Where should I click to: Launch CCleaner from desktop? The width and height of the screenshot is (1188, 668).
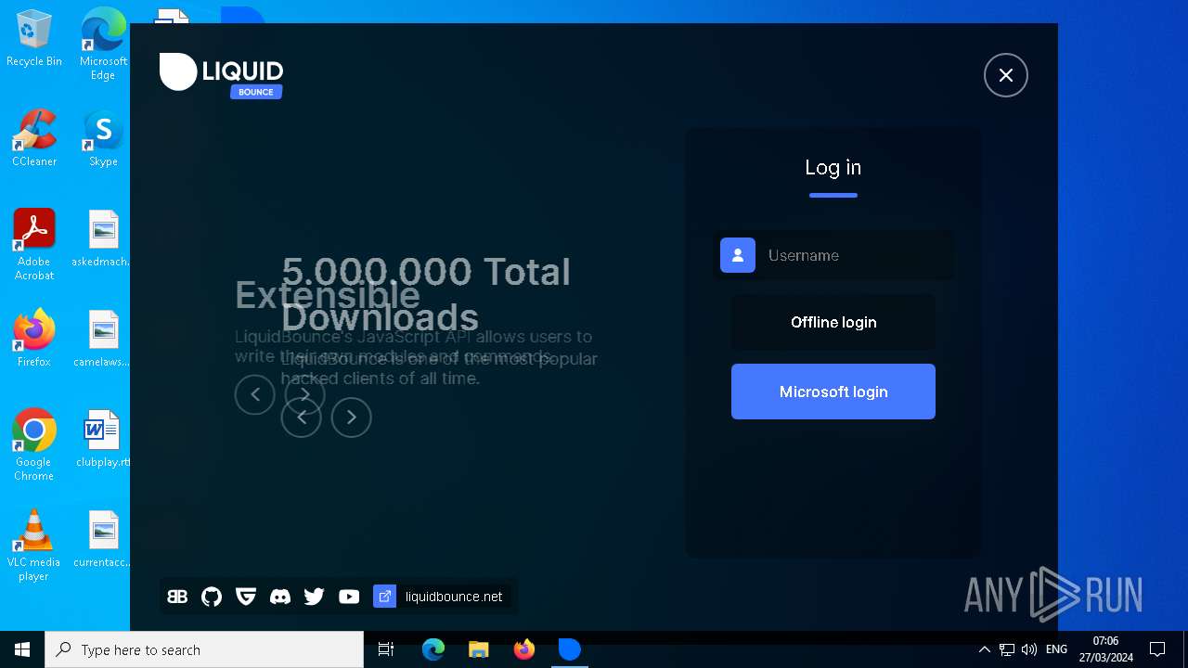tap(34, 138)
